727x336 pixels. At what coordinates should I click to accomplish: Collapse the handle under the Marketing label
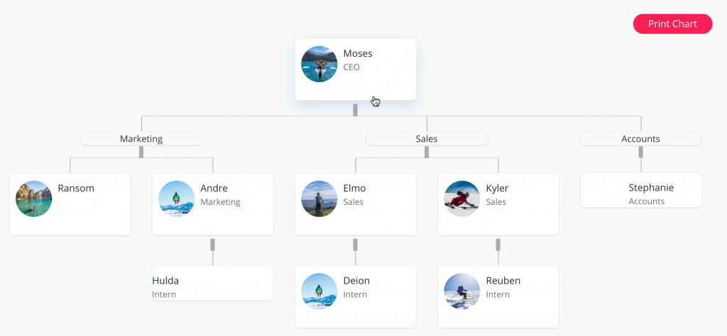tap(141, 152)
